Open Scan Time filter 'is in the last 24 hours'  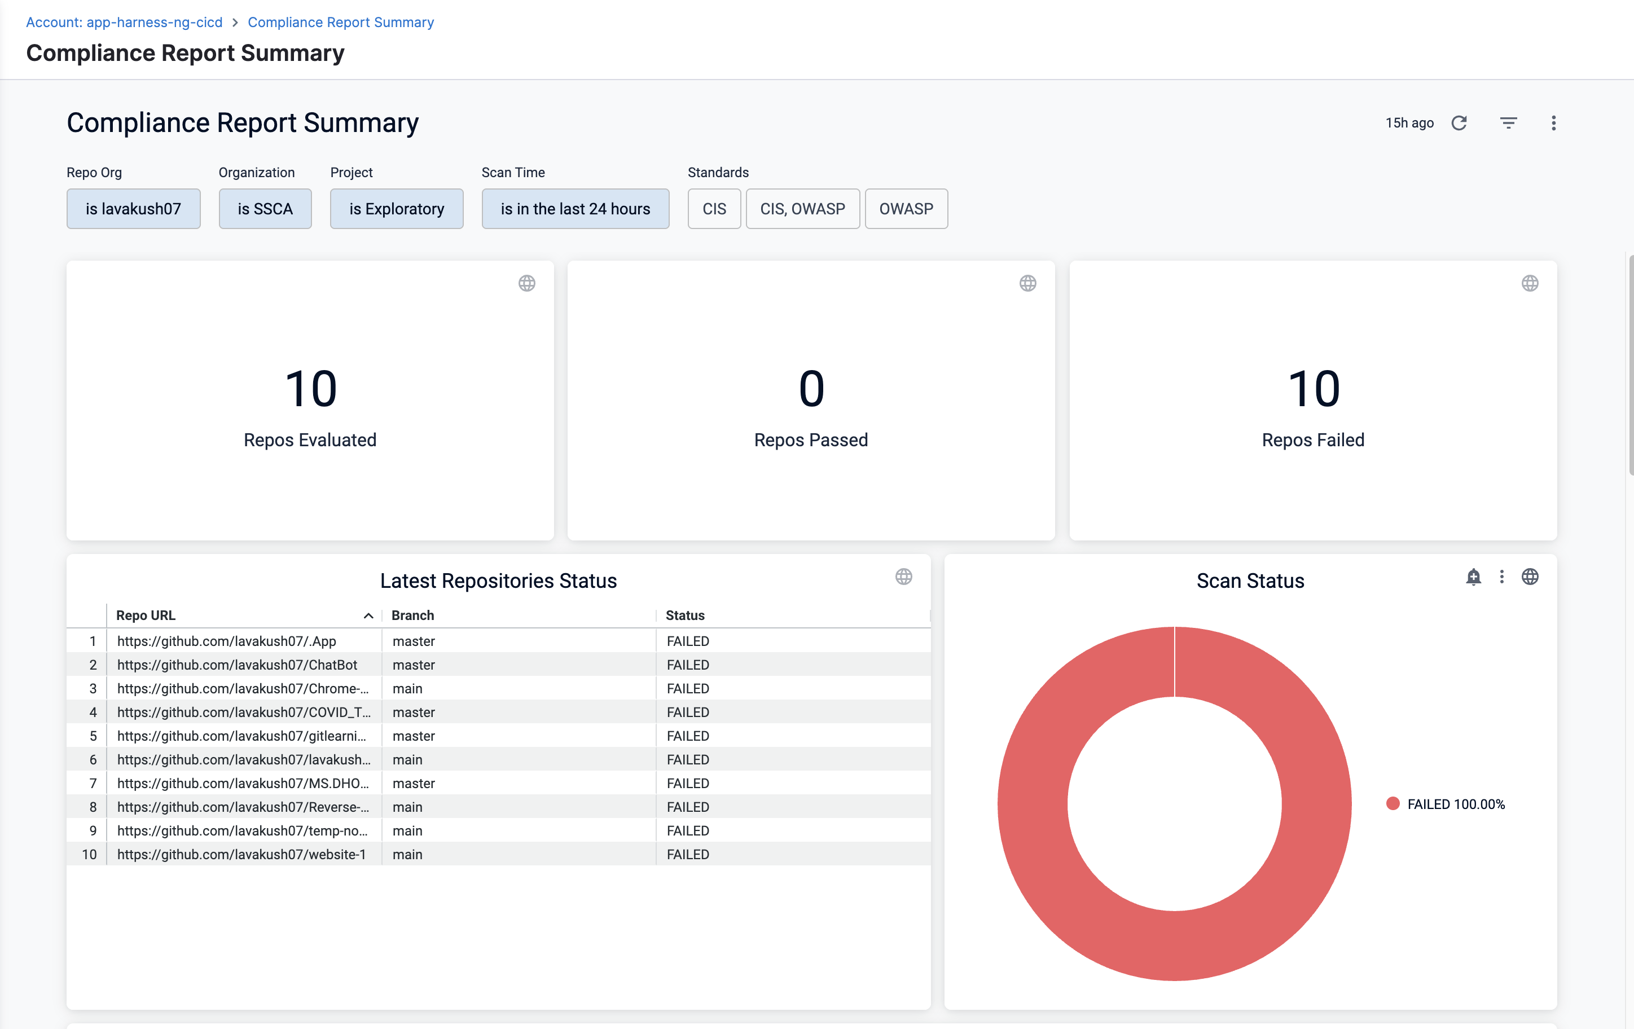tap(575, 209)
